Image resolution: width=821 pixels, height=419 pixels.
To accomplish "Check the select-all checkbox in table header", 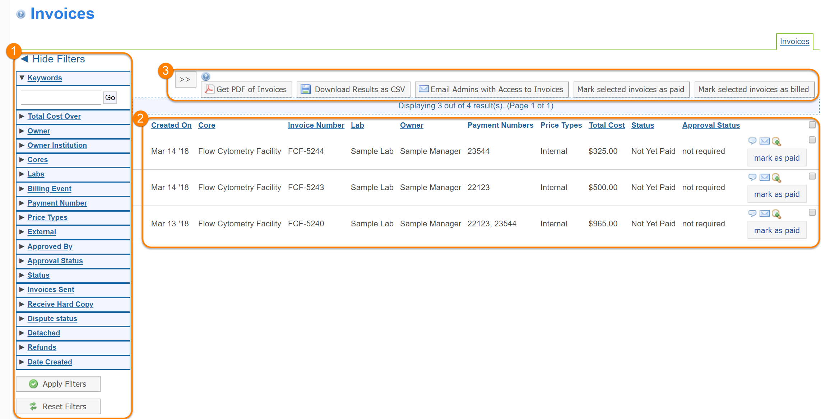I will click(x=812, y=125).
